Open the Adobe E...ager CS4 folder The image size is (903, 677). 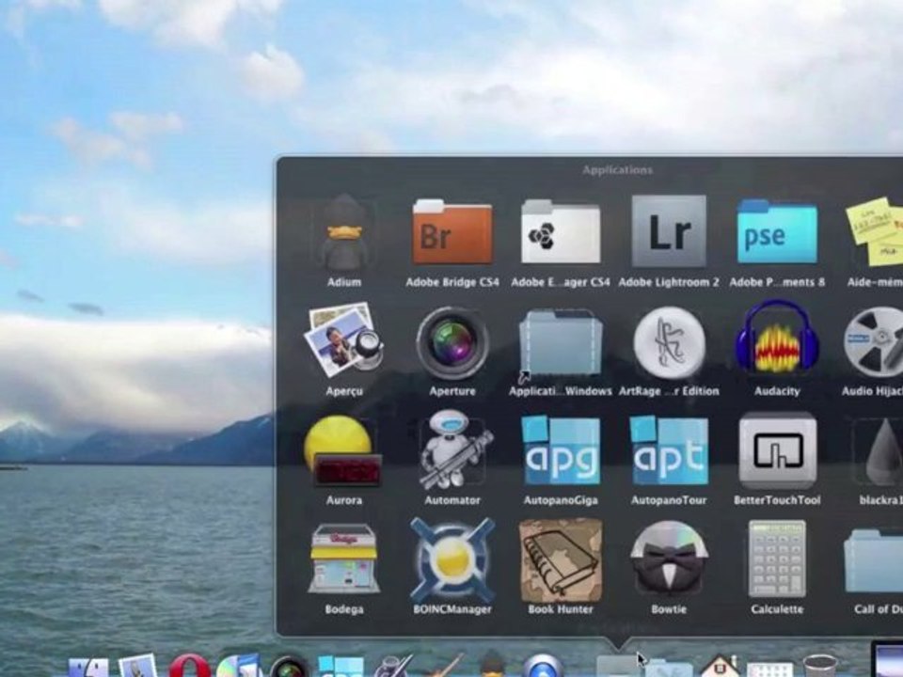tap(561, 231)
